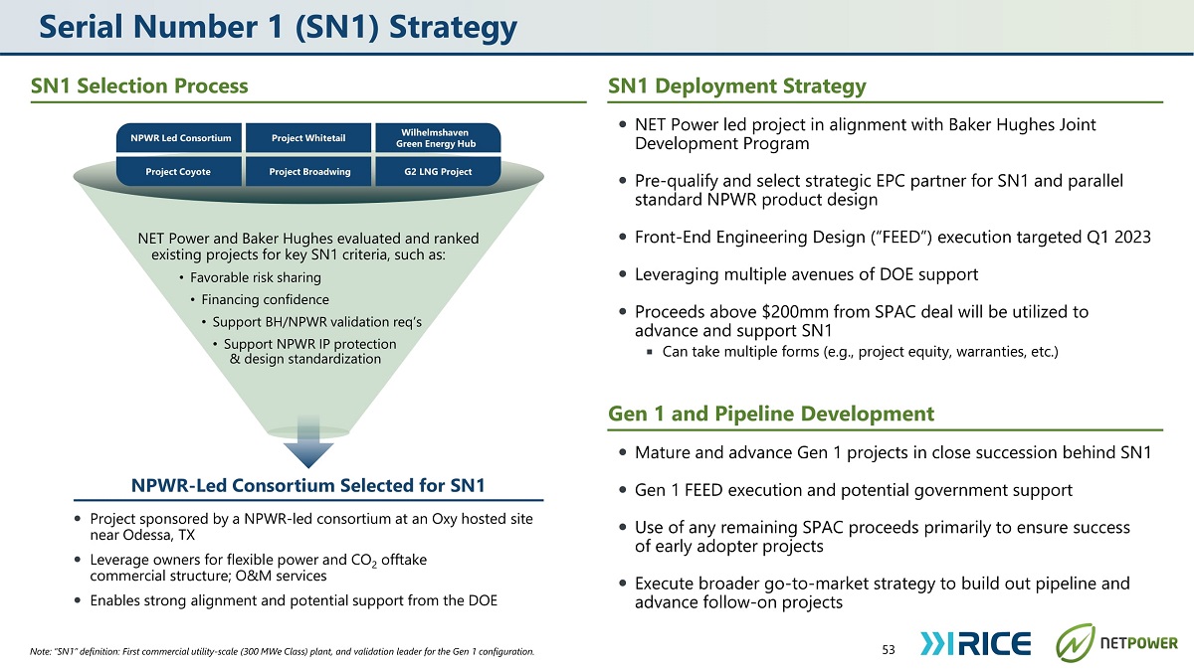This screenshot has height=670, width=1194.
Task: Click the NET Power and Baker Hughes evaluated text
Action: 307,246
